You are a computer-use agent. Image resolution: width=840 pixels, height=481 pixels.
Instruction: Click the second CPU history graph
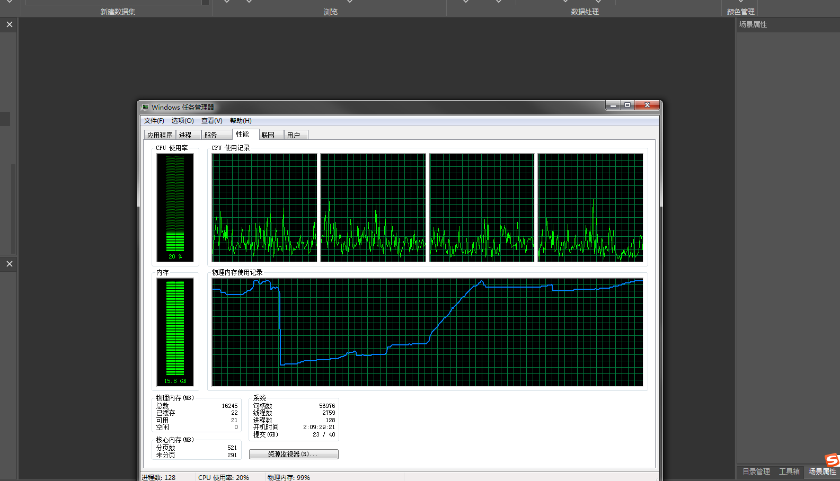[x=373, y=208]
